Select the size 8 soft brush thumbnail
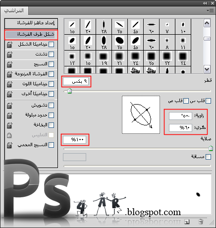The image size is (216, 228). (x=167, y=42)
